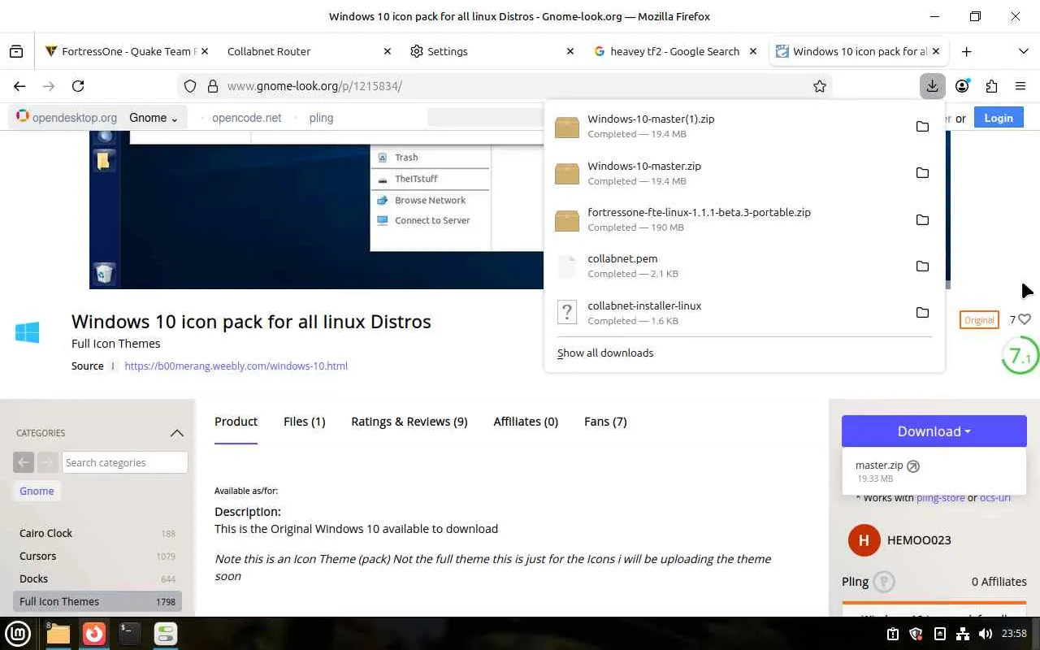Open the Fans (7) tab

point(605,422)
